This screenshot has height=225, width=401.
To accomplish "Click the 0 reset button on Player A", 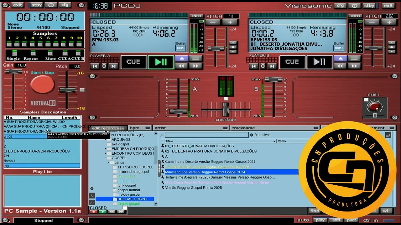I will (104, 66).
